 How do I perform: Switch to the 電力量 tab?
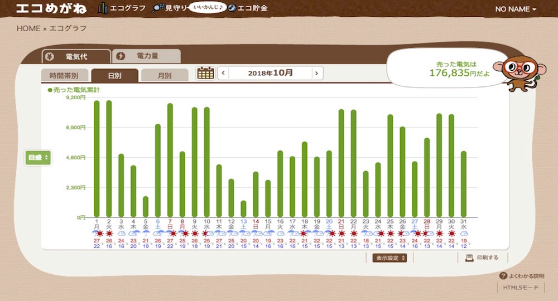[146, 56]
